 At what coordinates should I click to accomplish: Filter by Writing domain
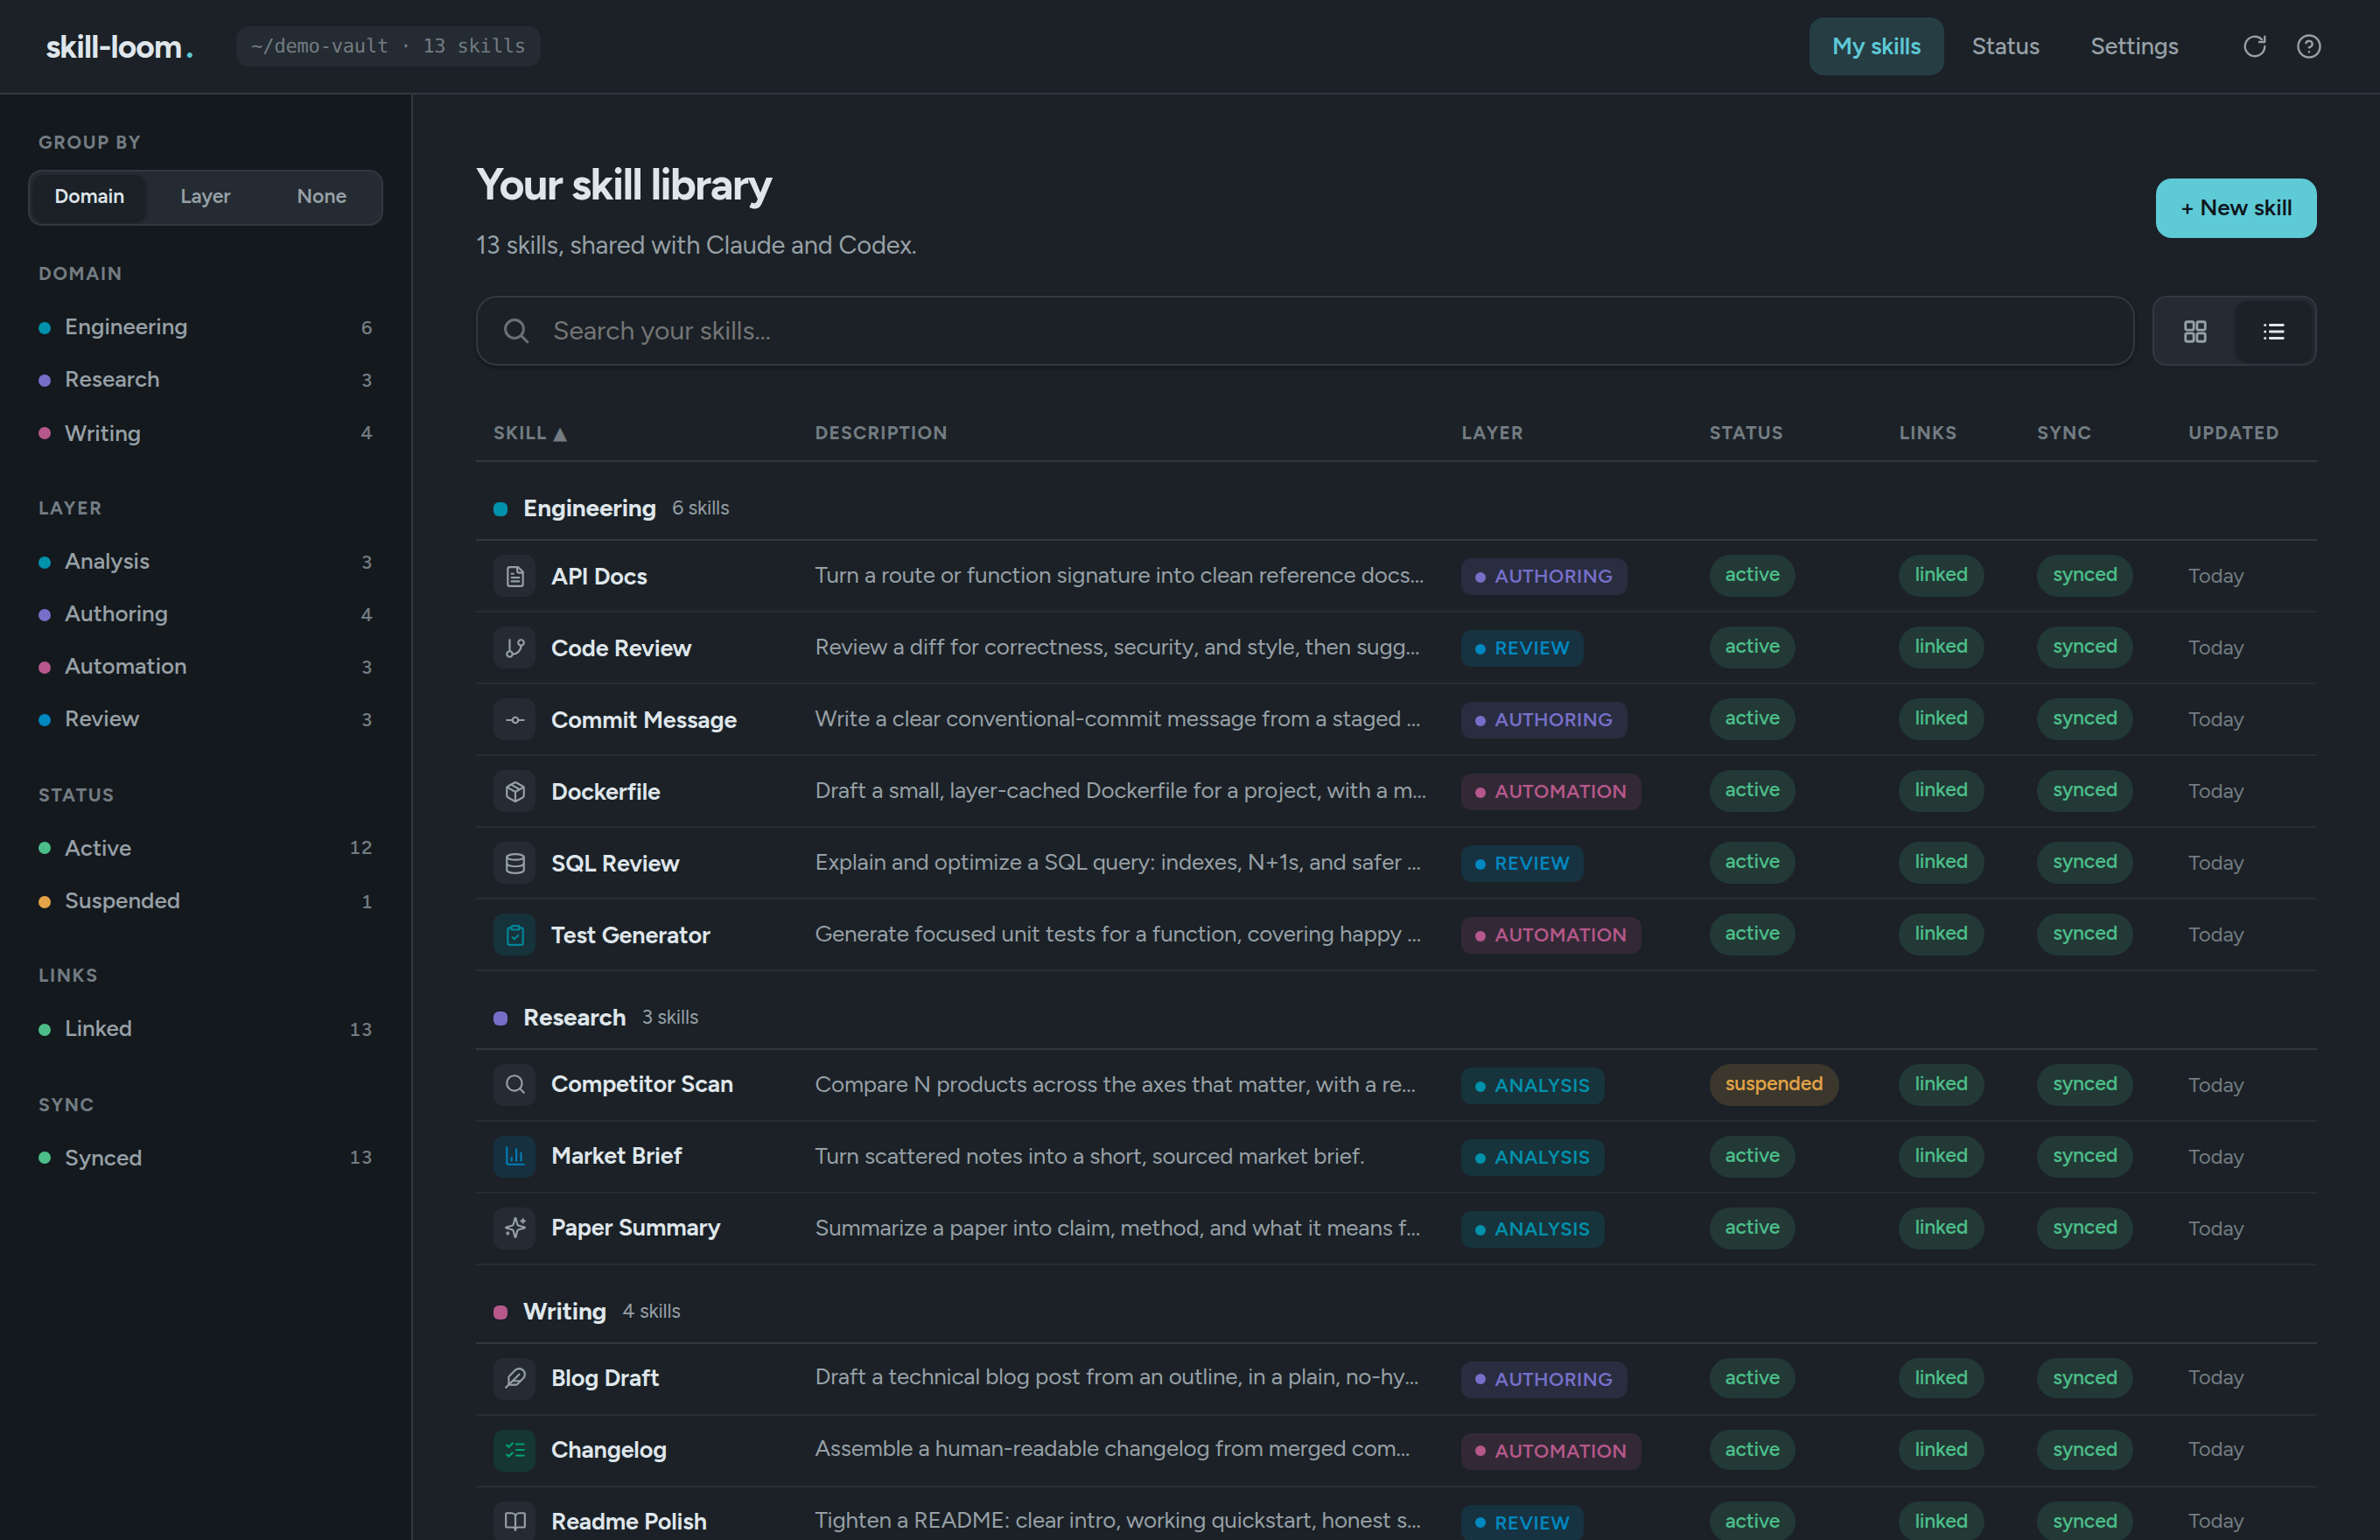pos(205,433)
